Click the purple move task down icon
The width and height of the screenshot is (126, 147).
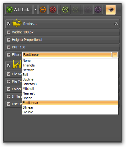[98, 10]
